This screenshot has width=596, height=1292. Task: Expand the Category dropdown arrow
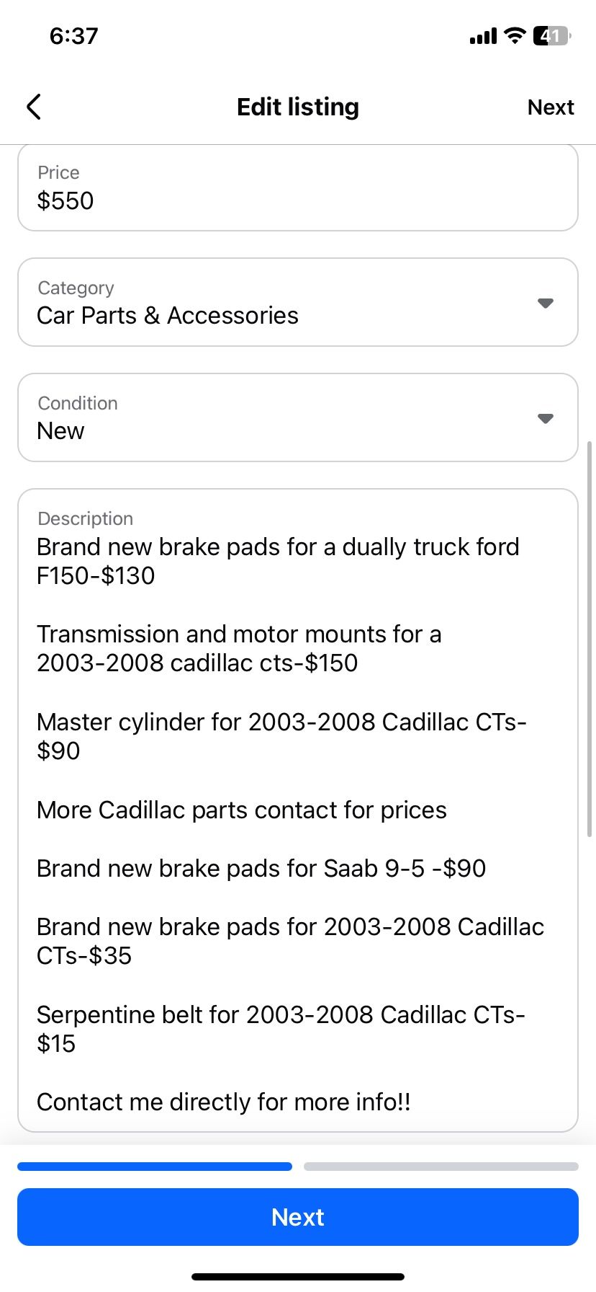(x=546, y=303)
